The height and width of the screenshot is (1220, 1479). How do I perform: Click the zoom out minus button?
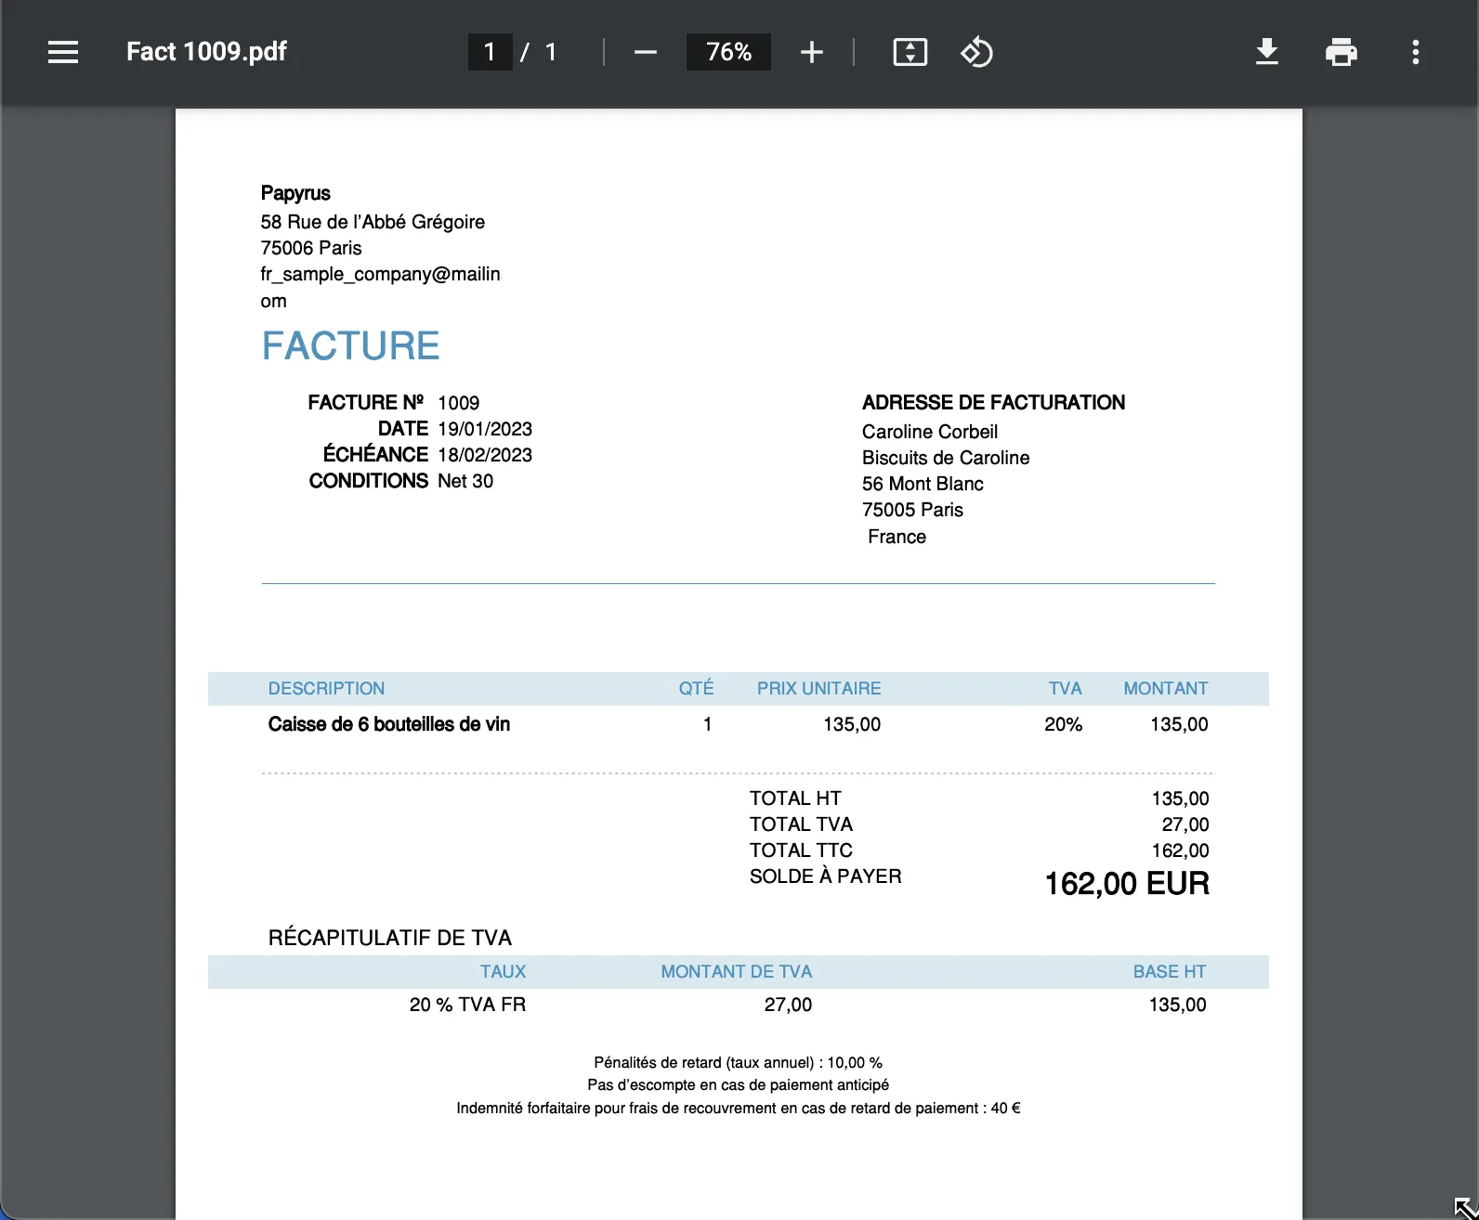point(646,52)
